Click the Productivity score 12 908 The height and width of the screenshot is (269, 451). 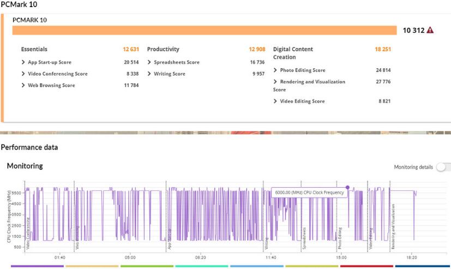(257, 49)
